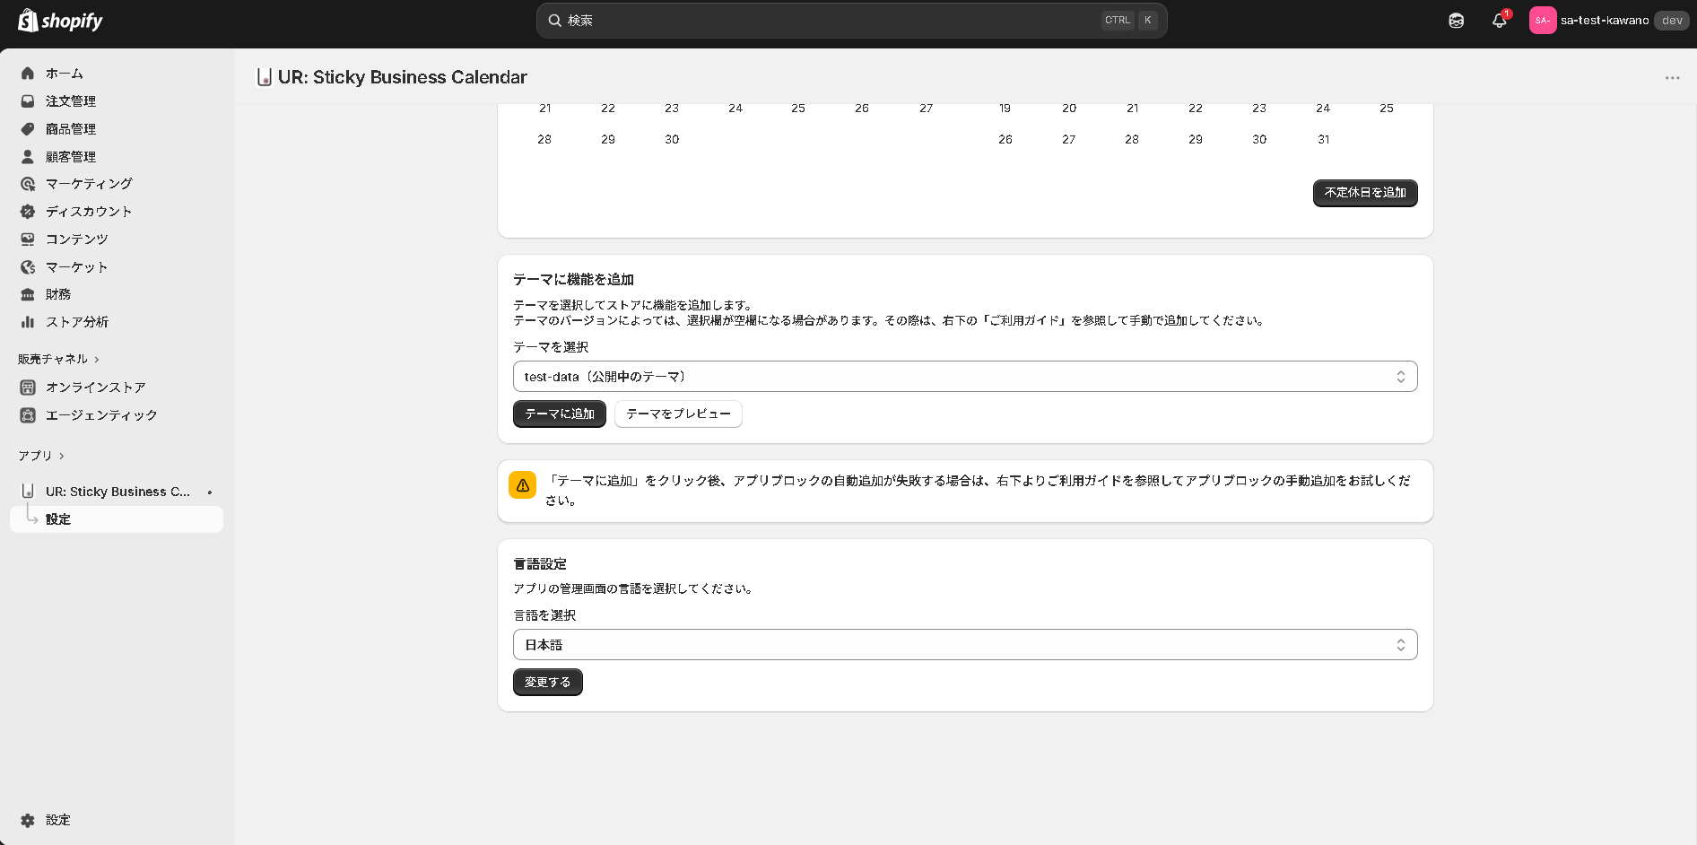
Task: Open コンテンツ content icon
Action: [x=28, y=240]
